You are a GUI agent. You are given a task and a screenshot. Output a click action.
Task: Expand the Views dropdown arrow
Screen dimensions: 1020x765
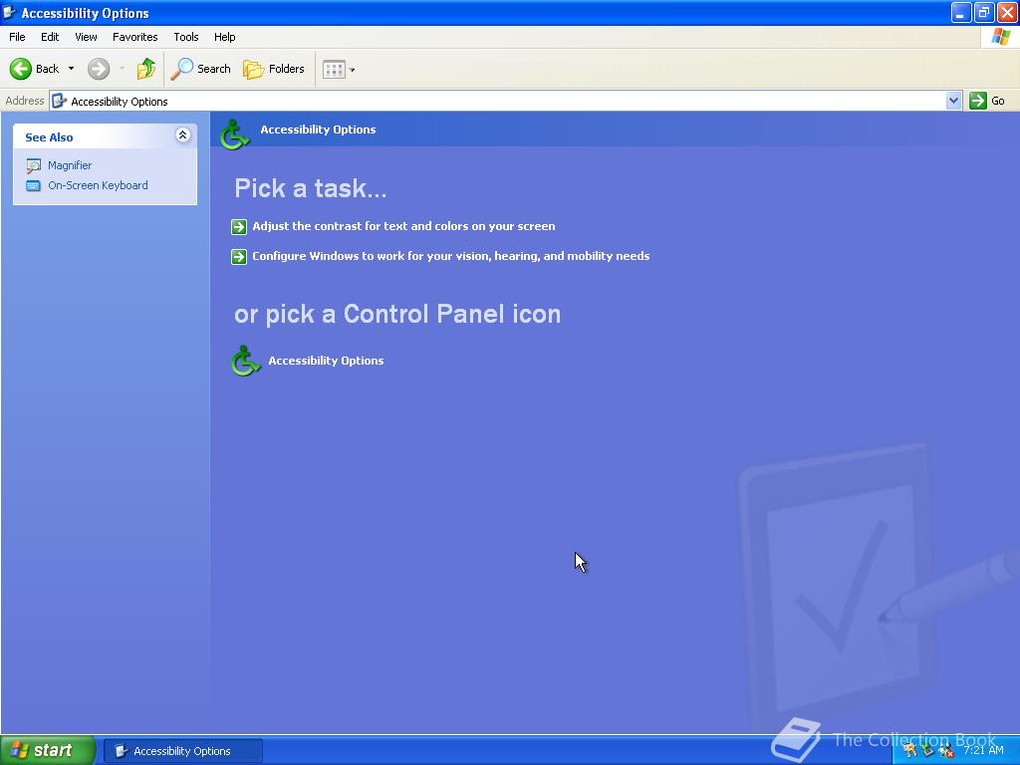coord(352,70)
